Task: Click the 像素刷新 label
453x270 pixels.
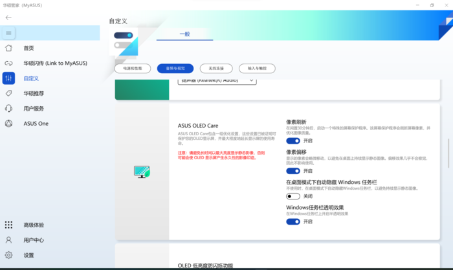Action: point(296,122)
